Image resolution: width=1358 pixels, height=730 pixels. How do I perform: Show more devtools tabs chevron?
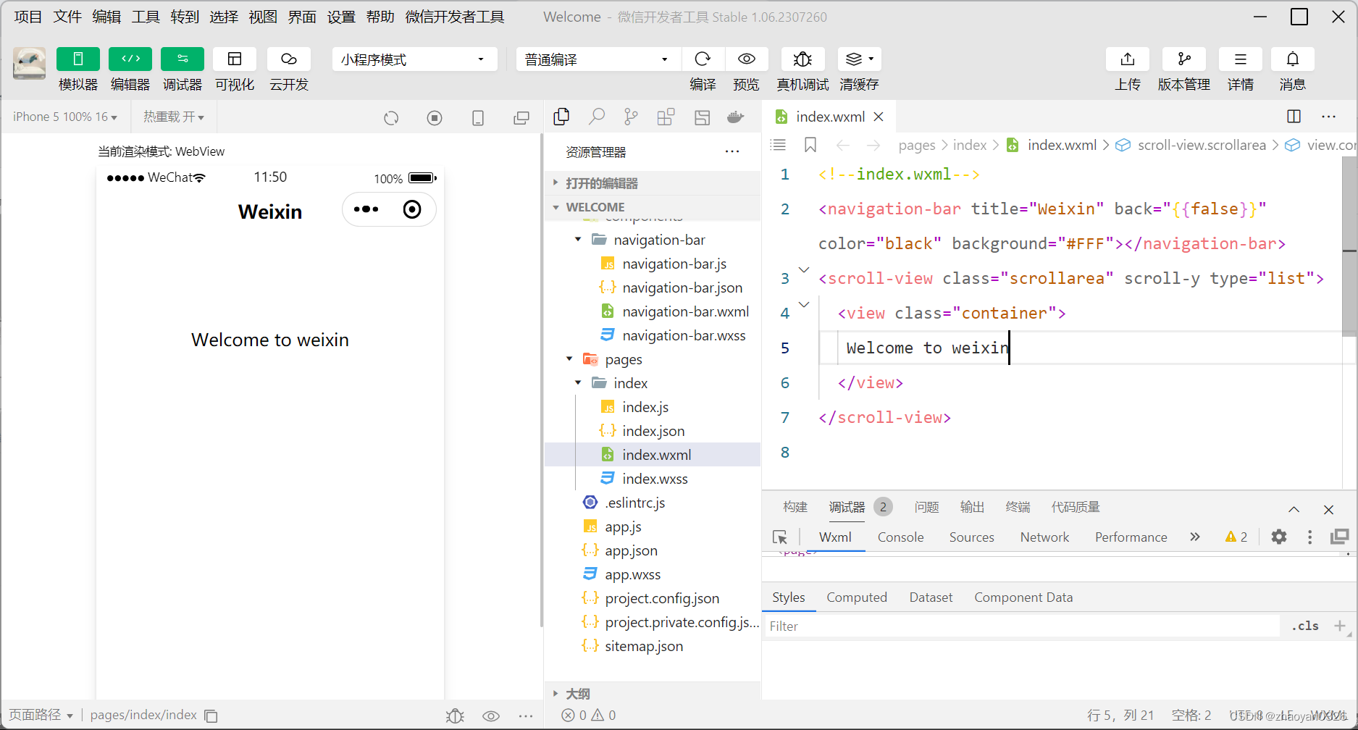click(1195, 537)
